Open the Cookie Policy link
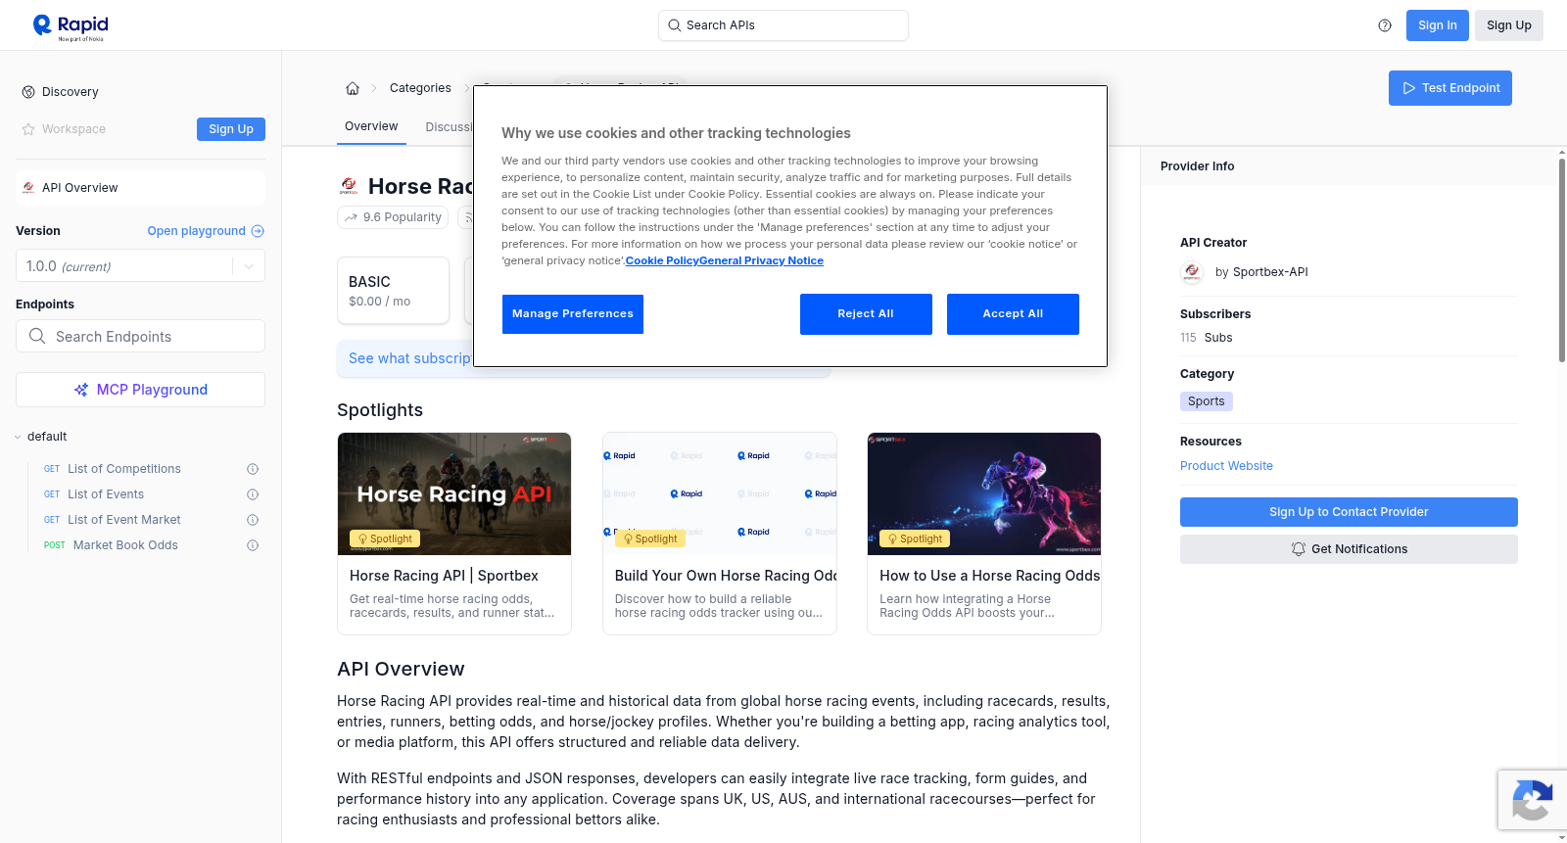 [x=662, y=260]
